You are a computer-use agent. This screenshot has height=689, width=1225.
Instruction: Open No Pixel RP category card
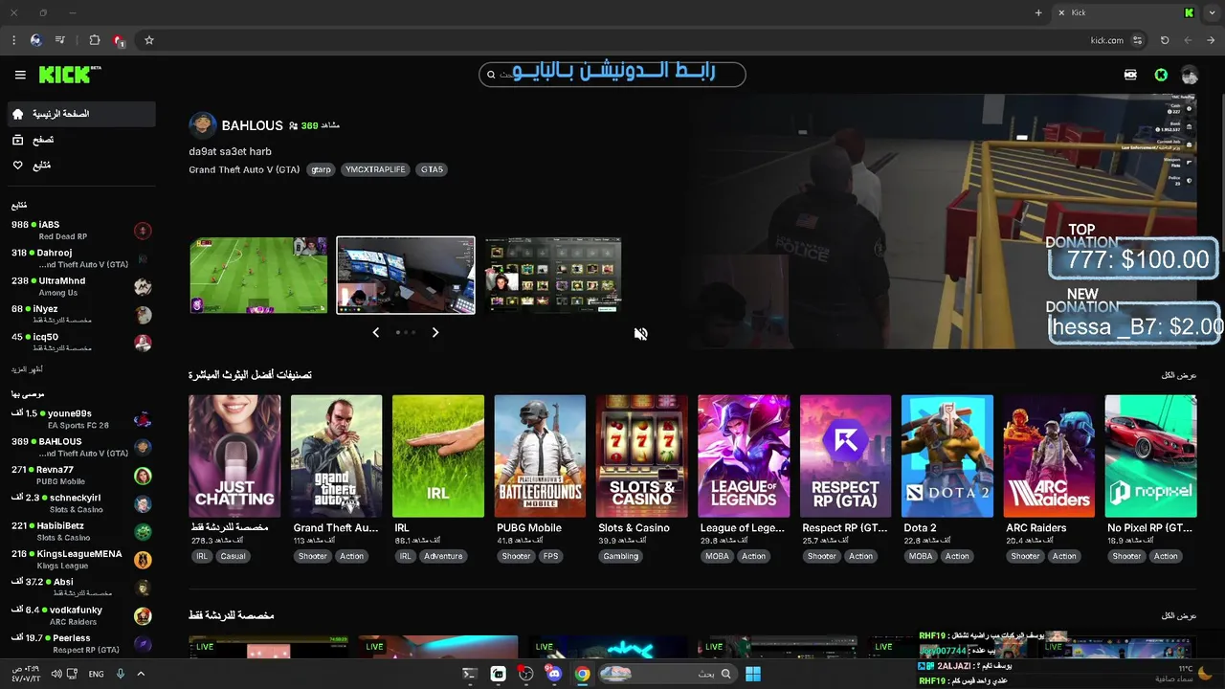click(1151, 456)
